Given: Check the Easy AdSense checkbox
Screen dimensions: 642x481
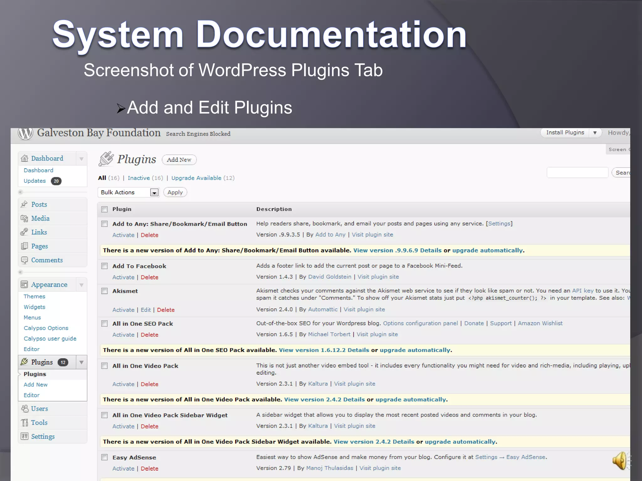Looking at the screenshot, I should coord(104,457).
